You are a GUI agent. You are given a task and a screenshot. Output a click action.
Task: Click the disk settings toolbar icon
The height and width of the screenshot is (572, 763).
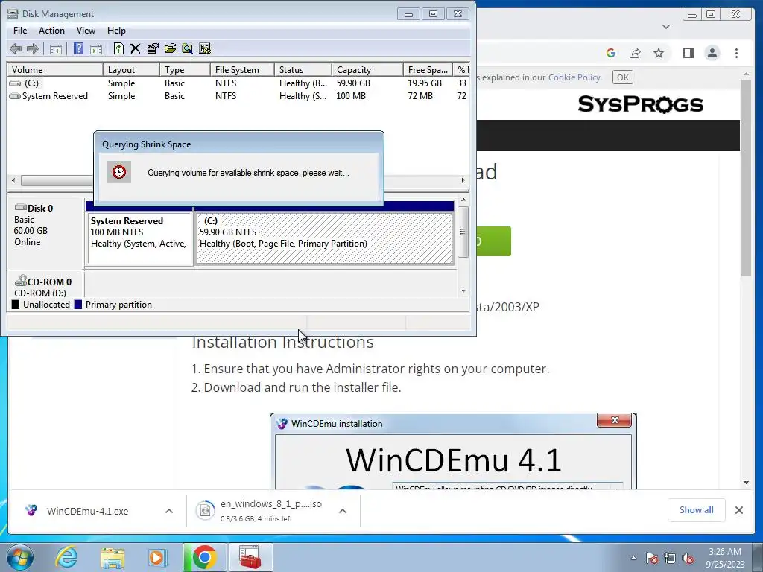click(205, 48)
